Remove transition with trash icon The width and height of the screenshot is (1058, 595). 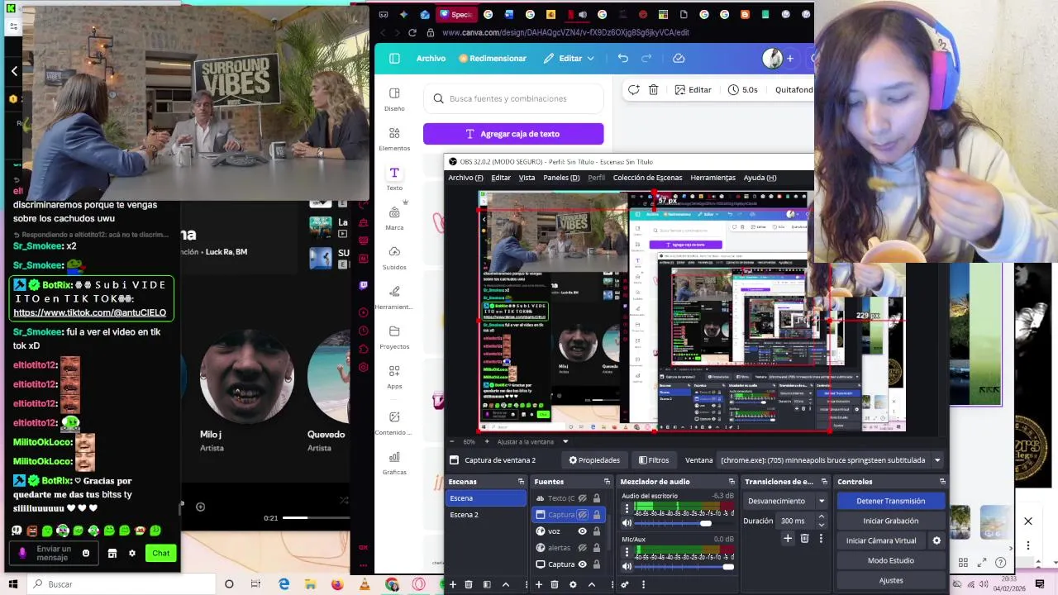click(804, 538)
